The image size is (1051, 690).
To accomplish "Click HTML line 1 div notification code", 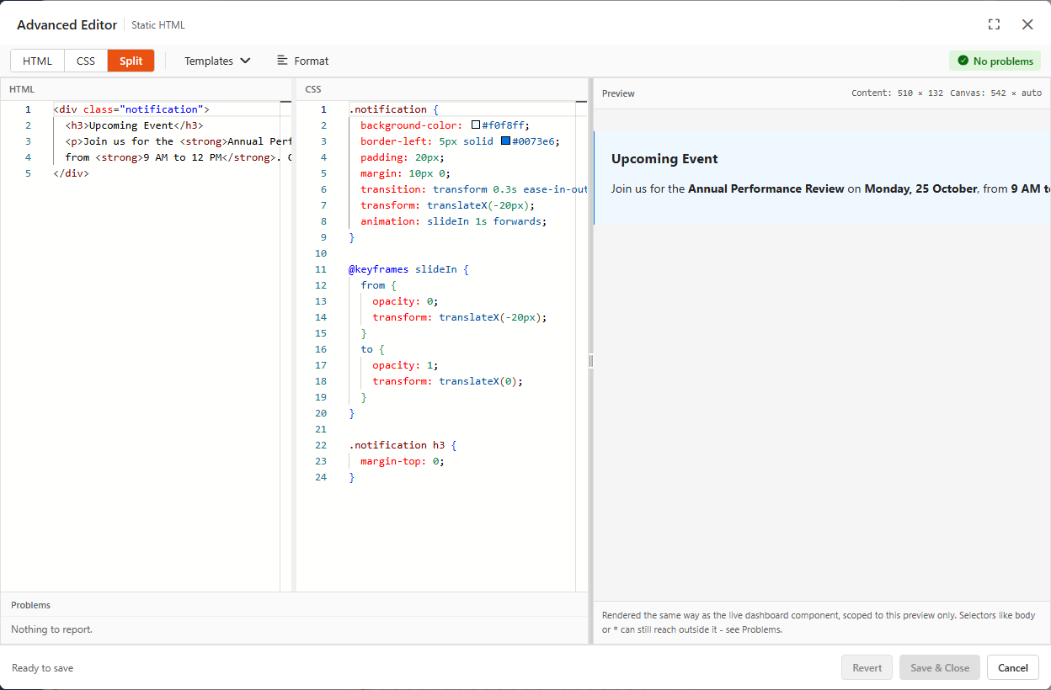I will [x=131, y=109].
